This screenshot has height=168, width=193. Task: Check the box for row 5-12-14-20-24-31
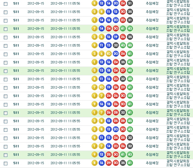tap(5, 4)
